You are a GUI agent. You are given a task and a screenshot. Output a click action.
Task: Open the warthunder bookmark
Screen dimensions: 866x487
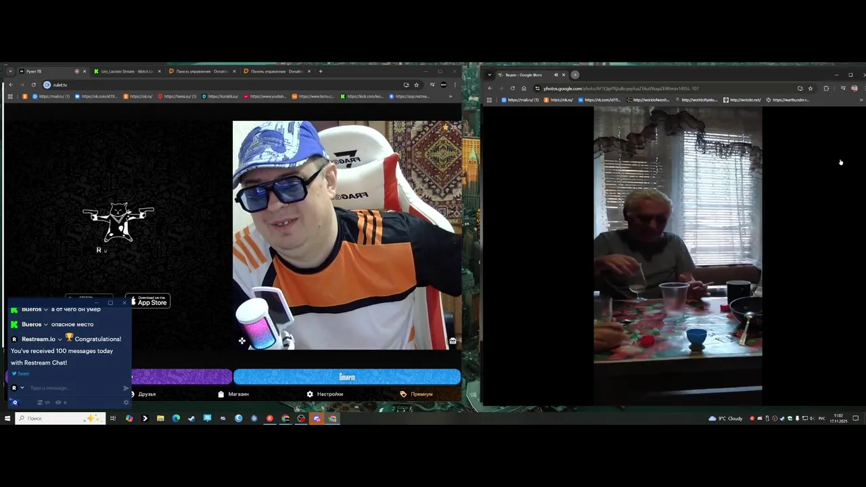point(788,100)
